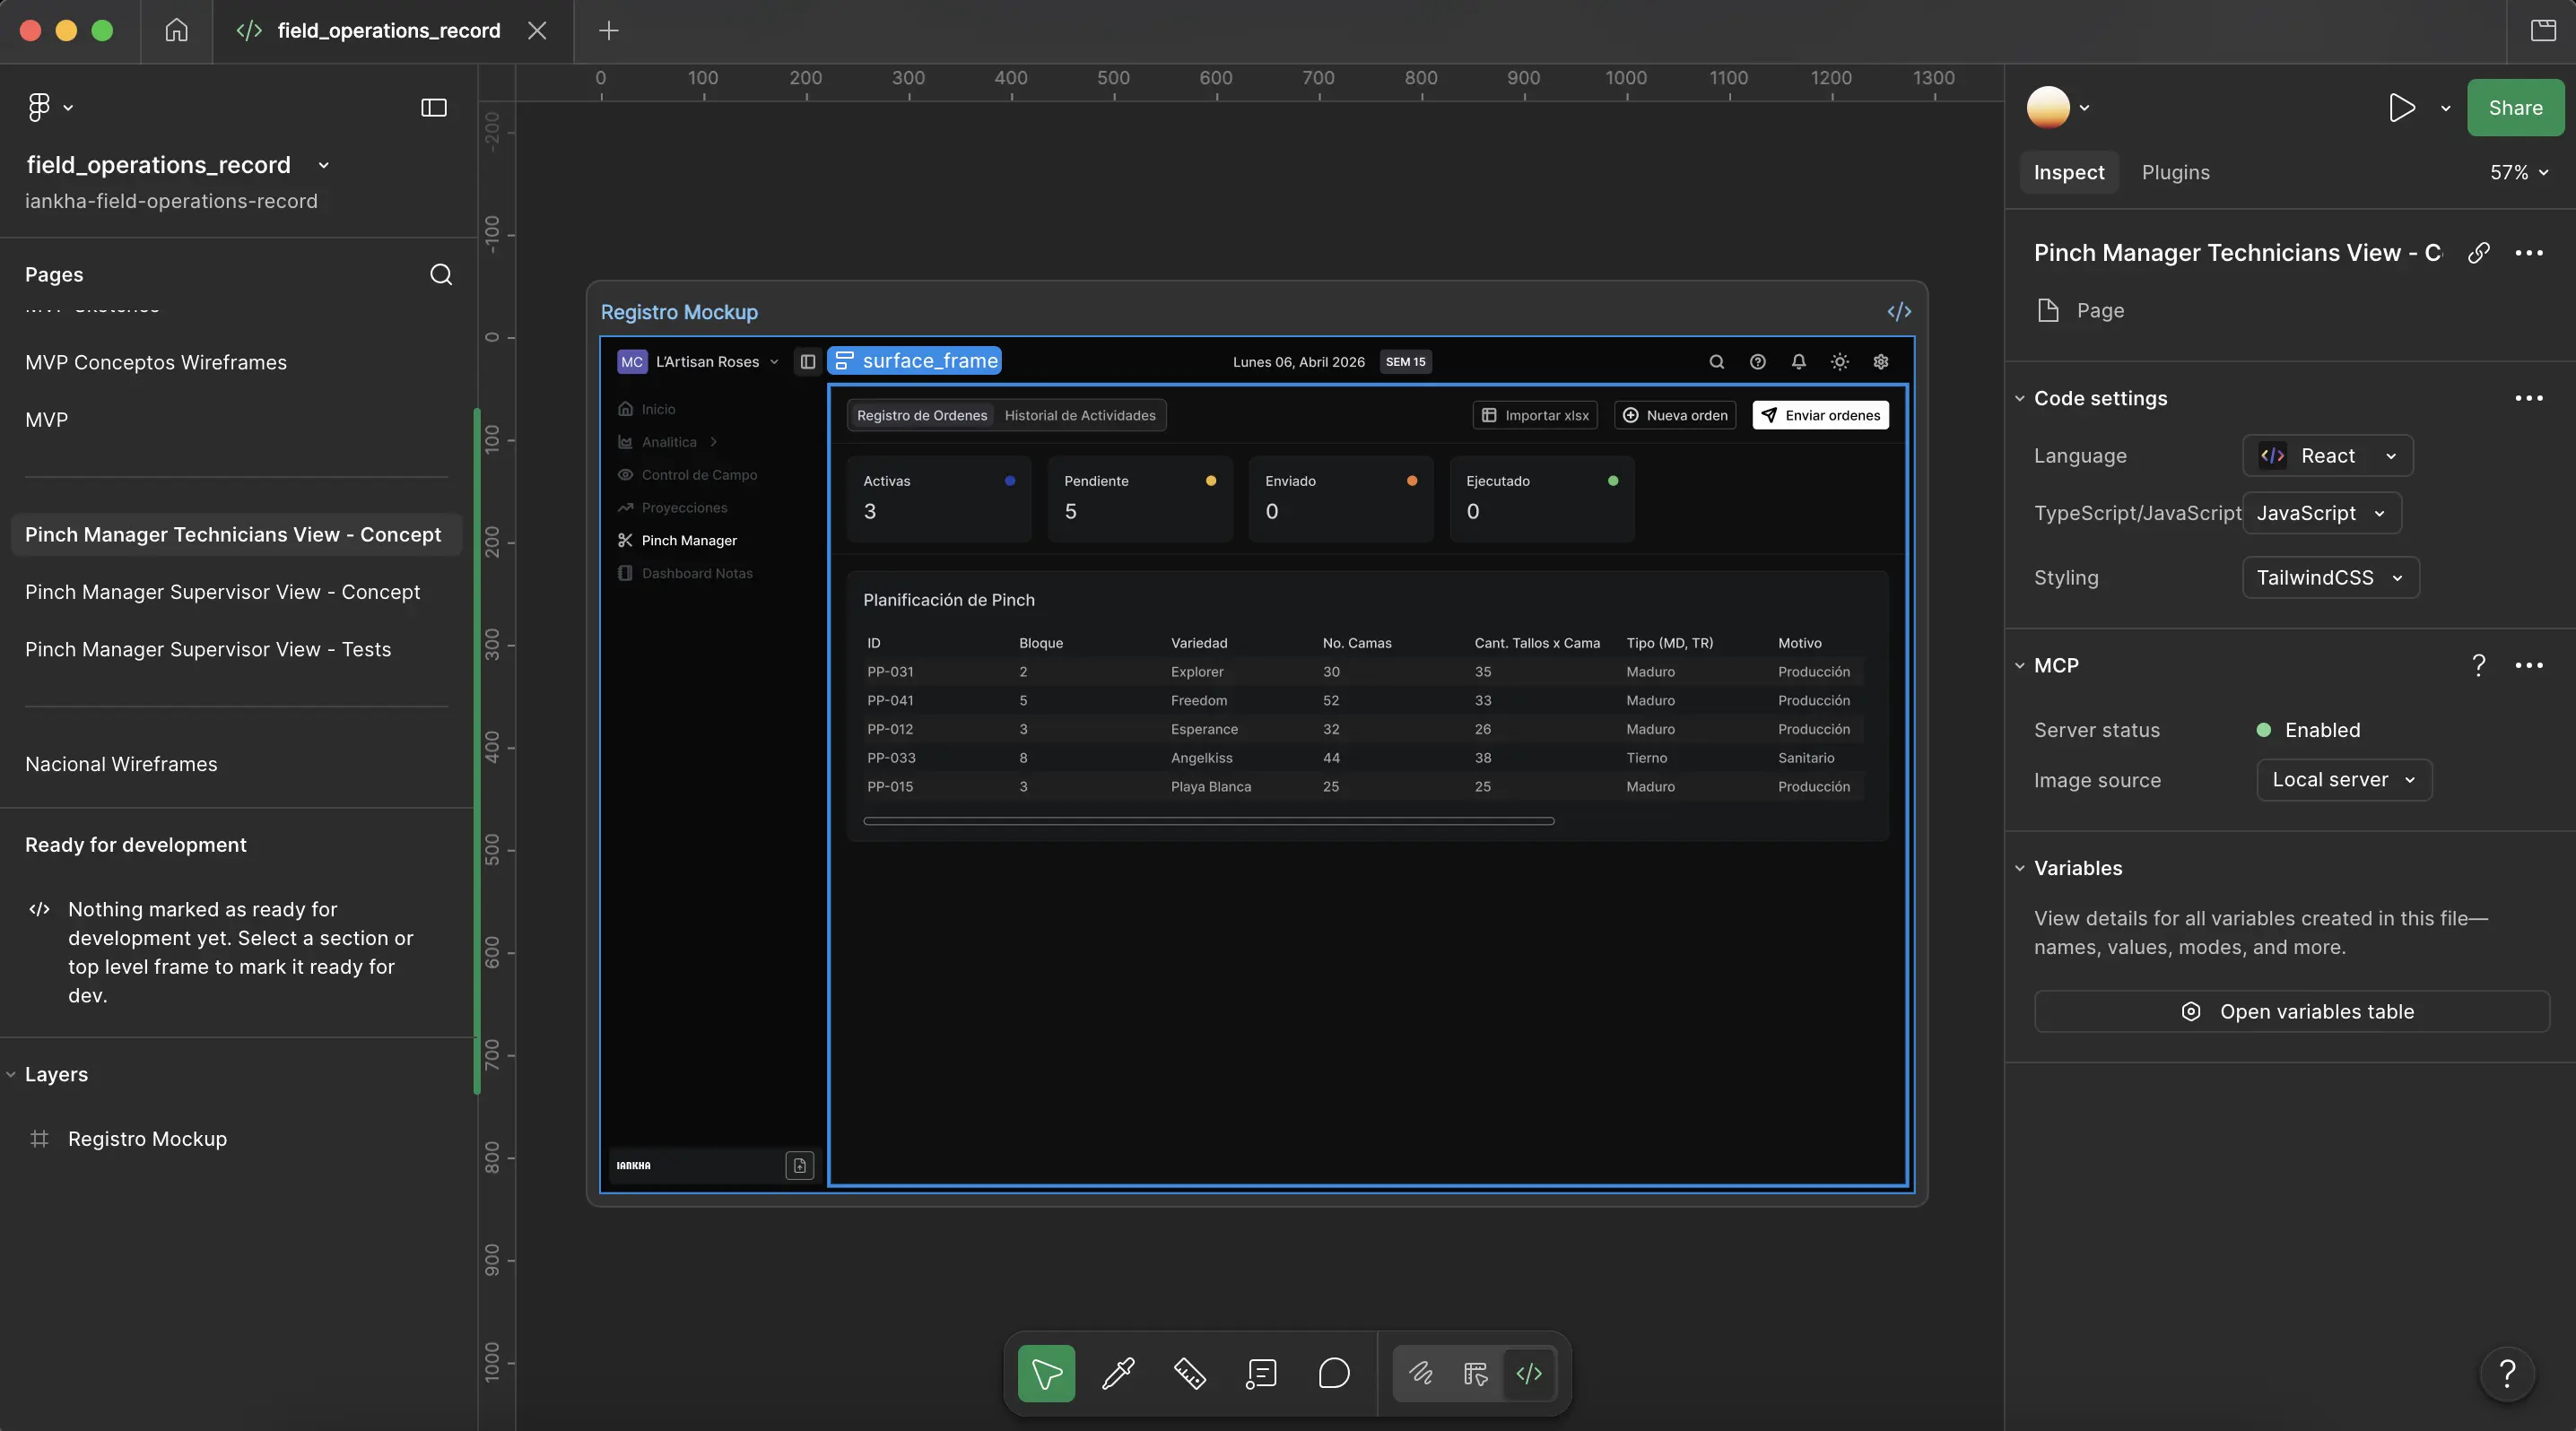Pick the eyedropper tool in the bottom toolbar
The height and width of the screenshot is (1431, 2576).
(1118, 1373)
